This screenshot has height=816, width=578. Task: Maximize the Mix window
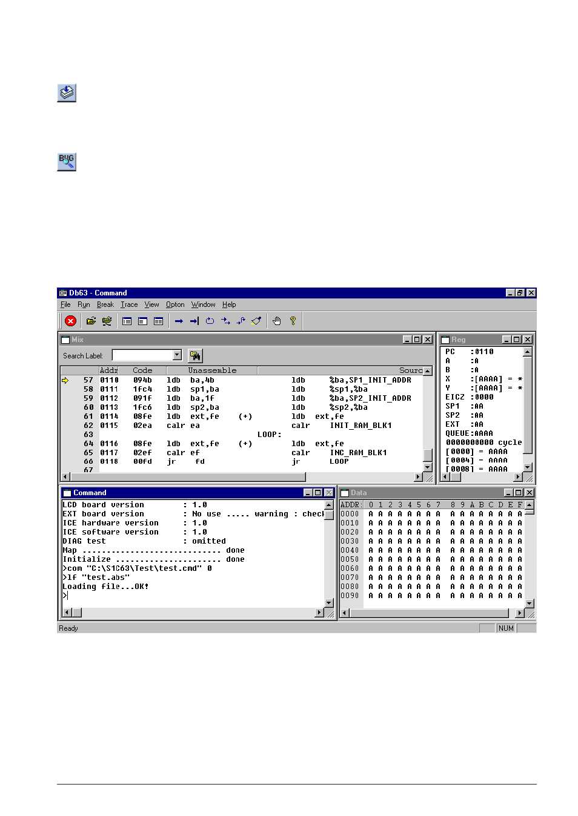pos(417,340)
